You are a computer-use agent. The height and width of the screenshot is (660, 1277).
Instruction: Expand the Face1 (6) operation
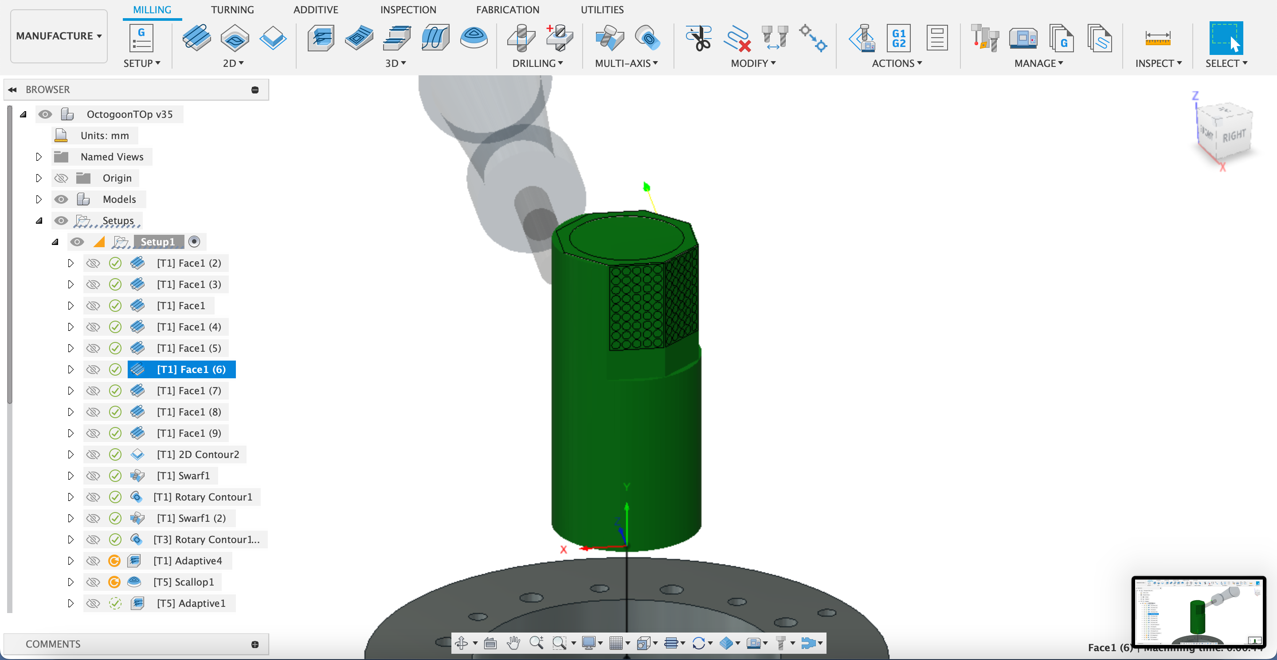pyautogui.click(x=71, y=370)
